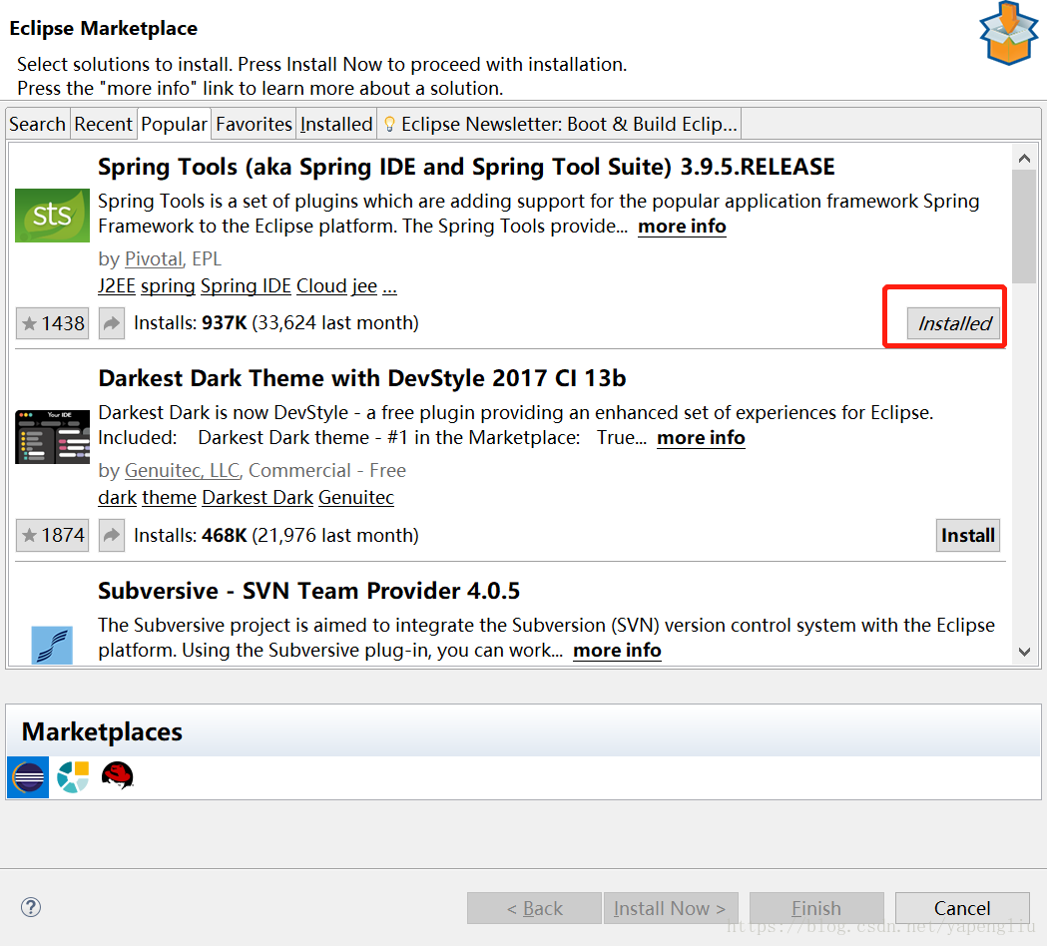Star Darkest Dark Theme with 1874 favorites
1047x946 pixels.
pos(52,536)
